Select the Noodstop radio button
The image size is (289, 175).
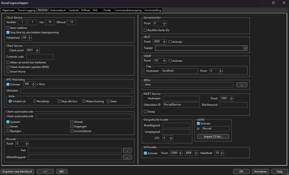click(35, 101)
